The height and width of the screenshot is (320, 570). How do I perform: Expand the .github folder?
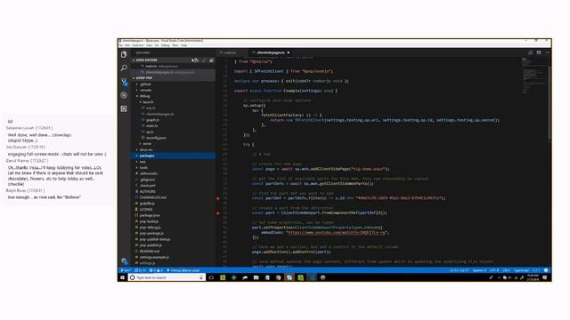pos(144,84)
